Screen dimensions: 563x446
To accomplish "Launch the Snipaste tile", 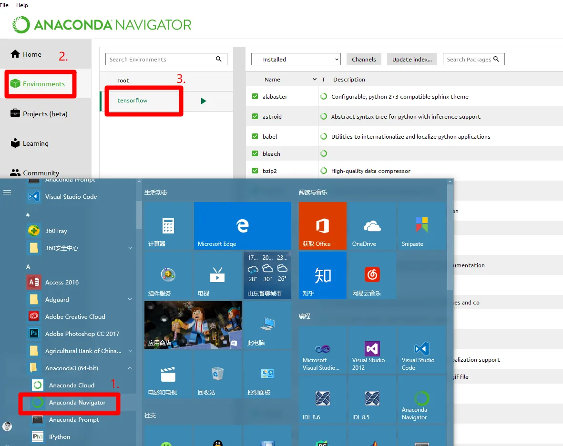I will click(421, 226).
